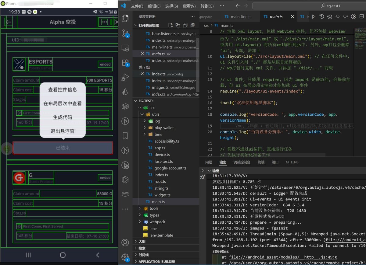Tap the Android back navigation button

(98, 255)
